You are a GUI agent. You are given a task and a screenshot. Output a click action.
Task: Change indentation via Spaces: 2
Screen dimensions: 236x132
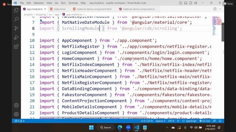tap(160, 121)
